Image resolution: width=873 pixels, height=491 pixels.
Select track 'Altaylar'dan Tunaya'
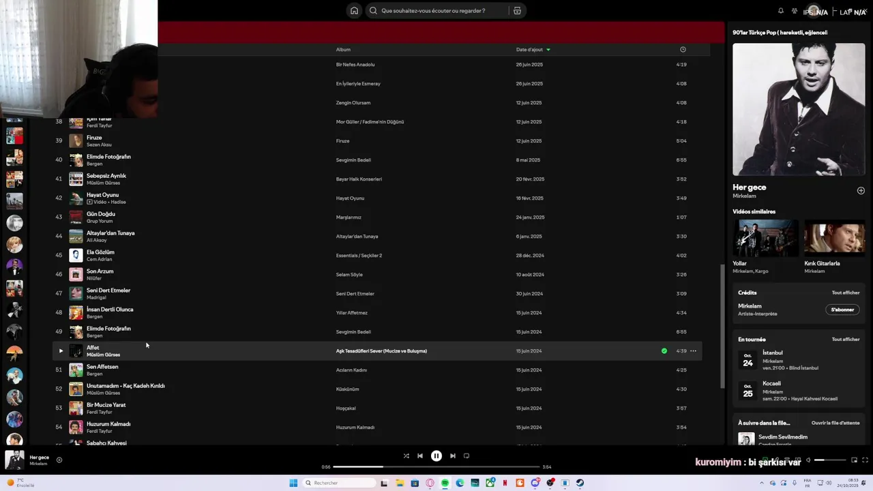coord(110,233)
